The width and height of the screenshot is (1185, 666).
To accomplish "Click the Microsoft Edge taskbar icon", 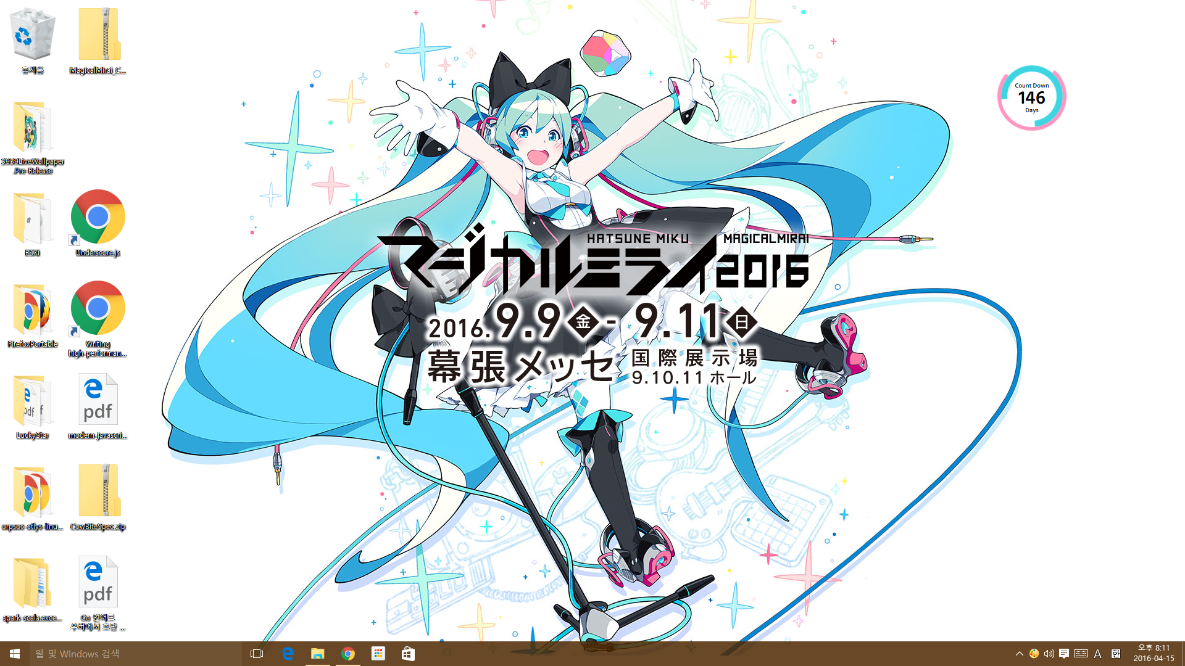I will (x=288, y=654).
